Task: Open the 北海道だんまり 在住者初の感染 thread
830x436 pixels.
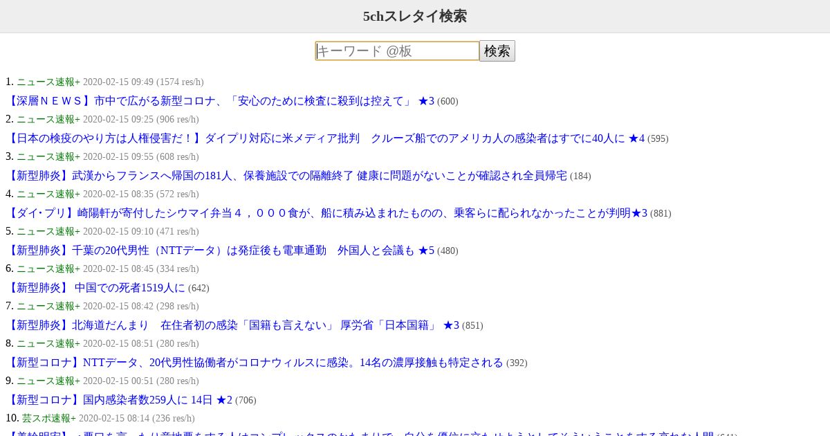Action: 232,325
